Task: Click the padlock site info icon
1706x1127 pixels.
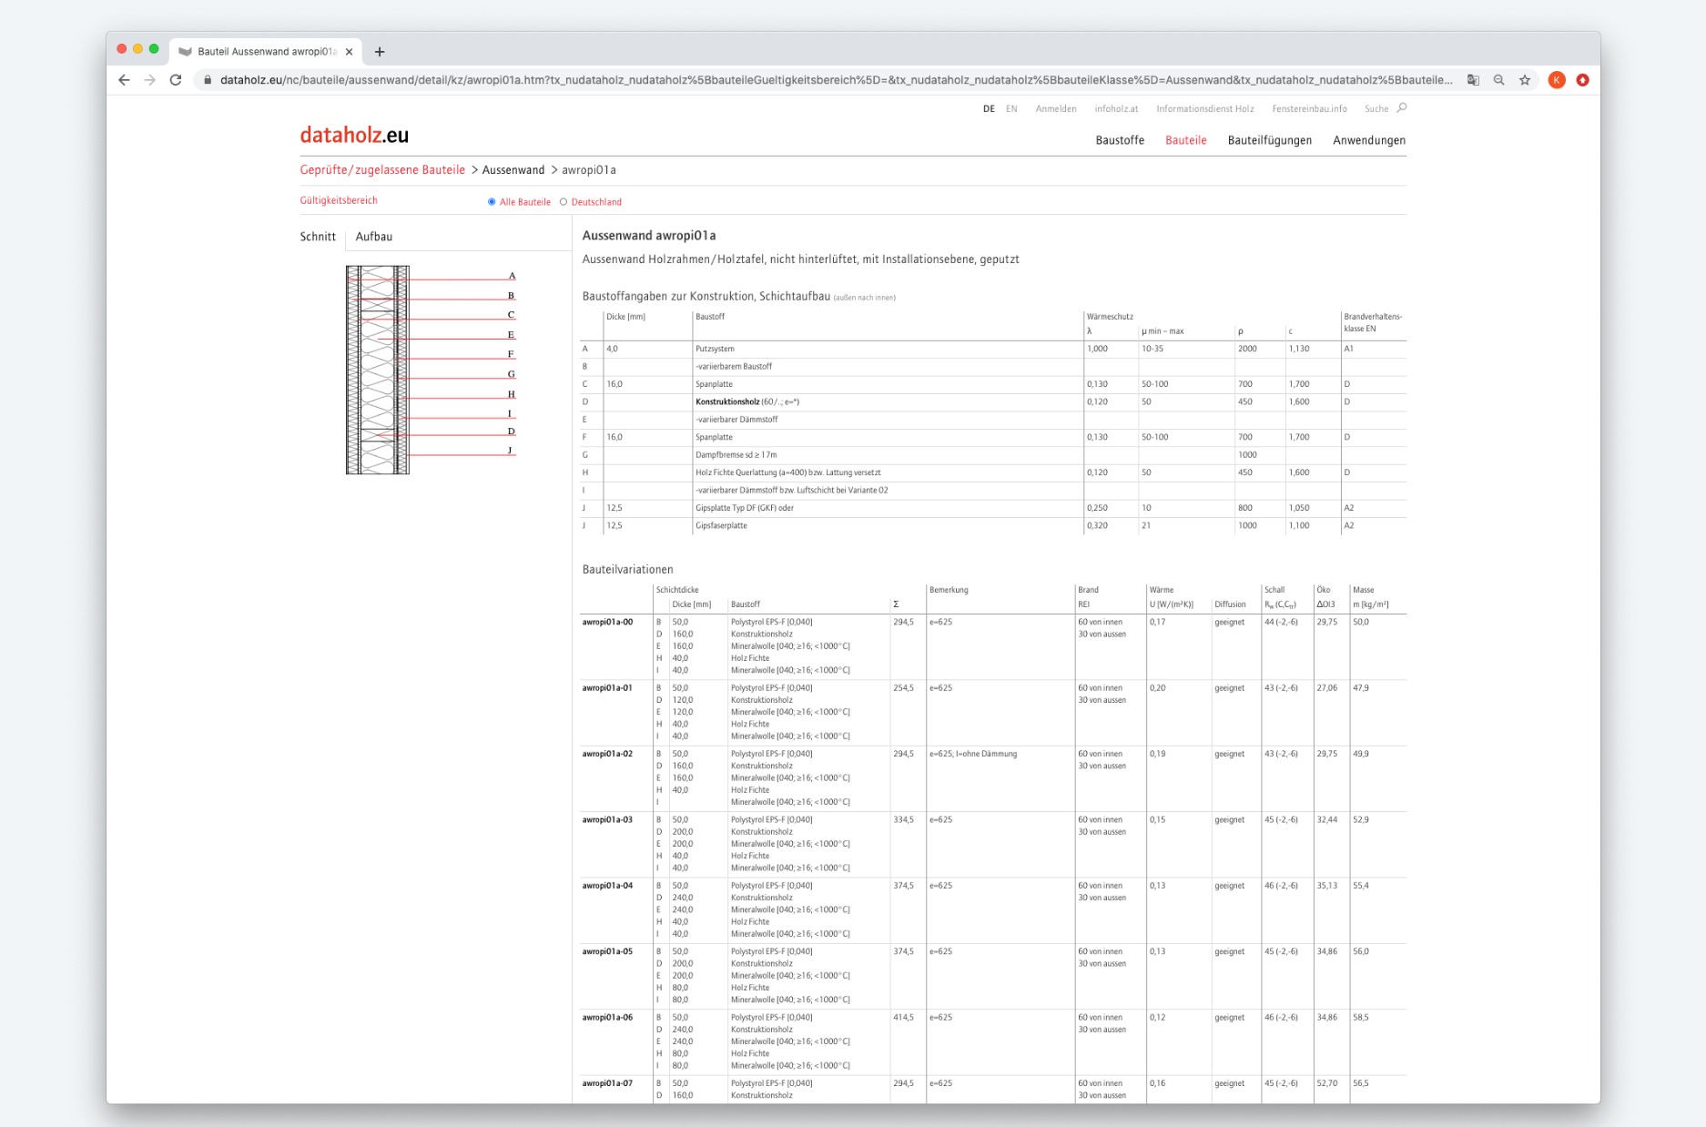Action: pyautogui.click(x=208, y=80)
